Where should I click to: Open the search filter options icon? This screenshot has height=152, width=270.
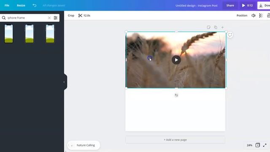tap(55, 18)
